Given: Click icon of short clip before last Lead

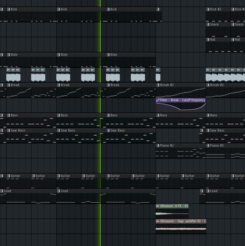Looking at the screenshot, I should pyautogui.click(x=202, y=191).
